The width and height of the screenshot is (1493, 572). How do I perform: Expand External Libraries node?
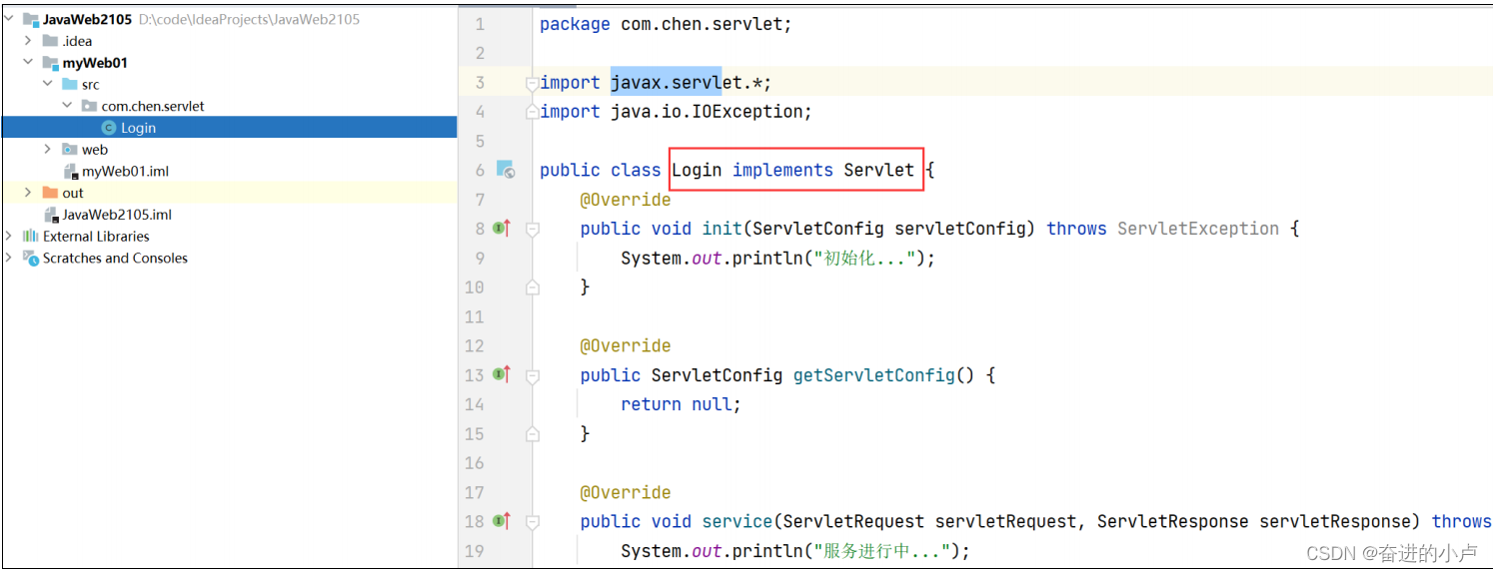[x=9, y=237]
